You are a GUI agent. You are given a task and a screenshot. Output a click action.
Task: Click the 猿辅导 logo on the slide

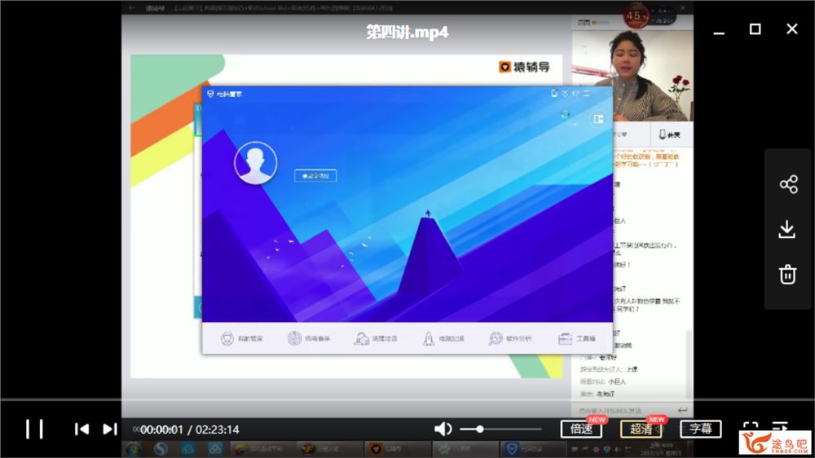pyautogui.click(x=524, y=67)
